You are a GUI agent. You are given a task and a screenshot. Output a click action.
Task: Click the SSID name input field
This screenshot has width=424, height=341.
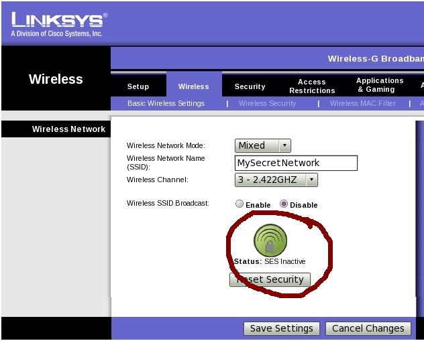point(296,163)
